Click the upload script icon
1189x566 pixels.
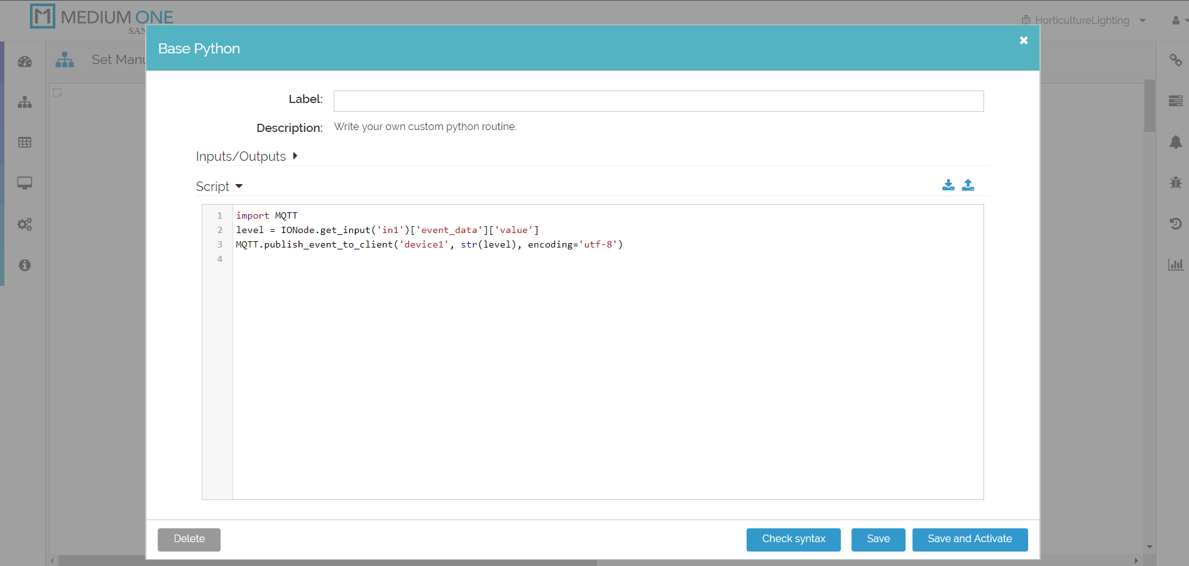tap(968, 185)
